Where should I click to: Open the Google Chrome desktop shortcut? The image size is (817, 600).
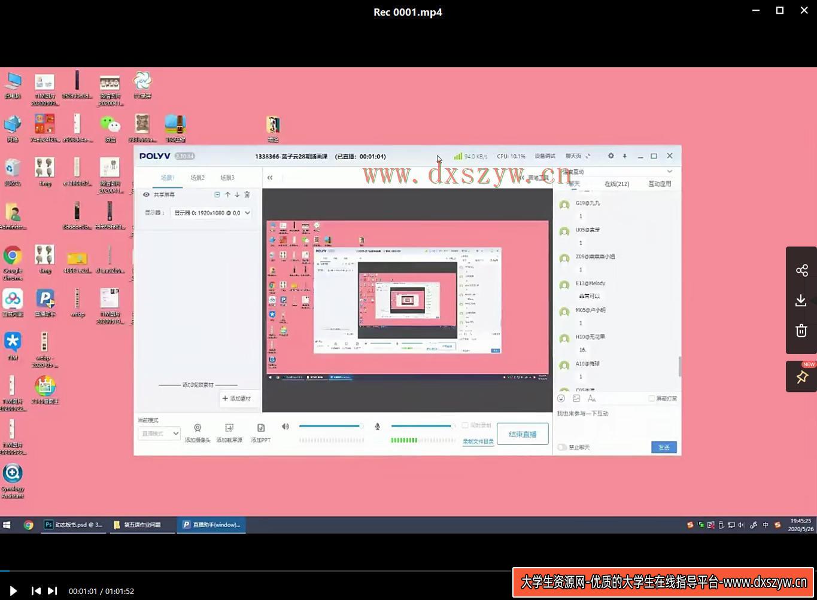coord(13,263)
